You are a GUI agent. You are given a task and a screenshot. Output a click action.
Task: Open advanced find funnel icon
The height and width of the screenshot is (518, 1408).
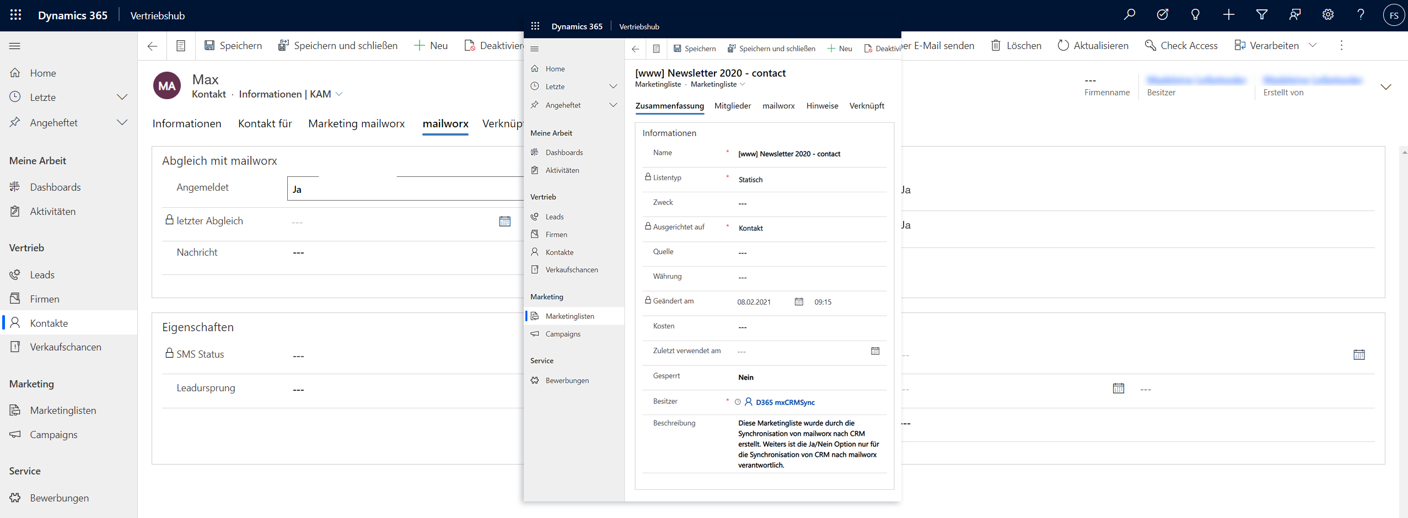[1262, 15]
